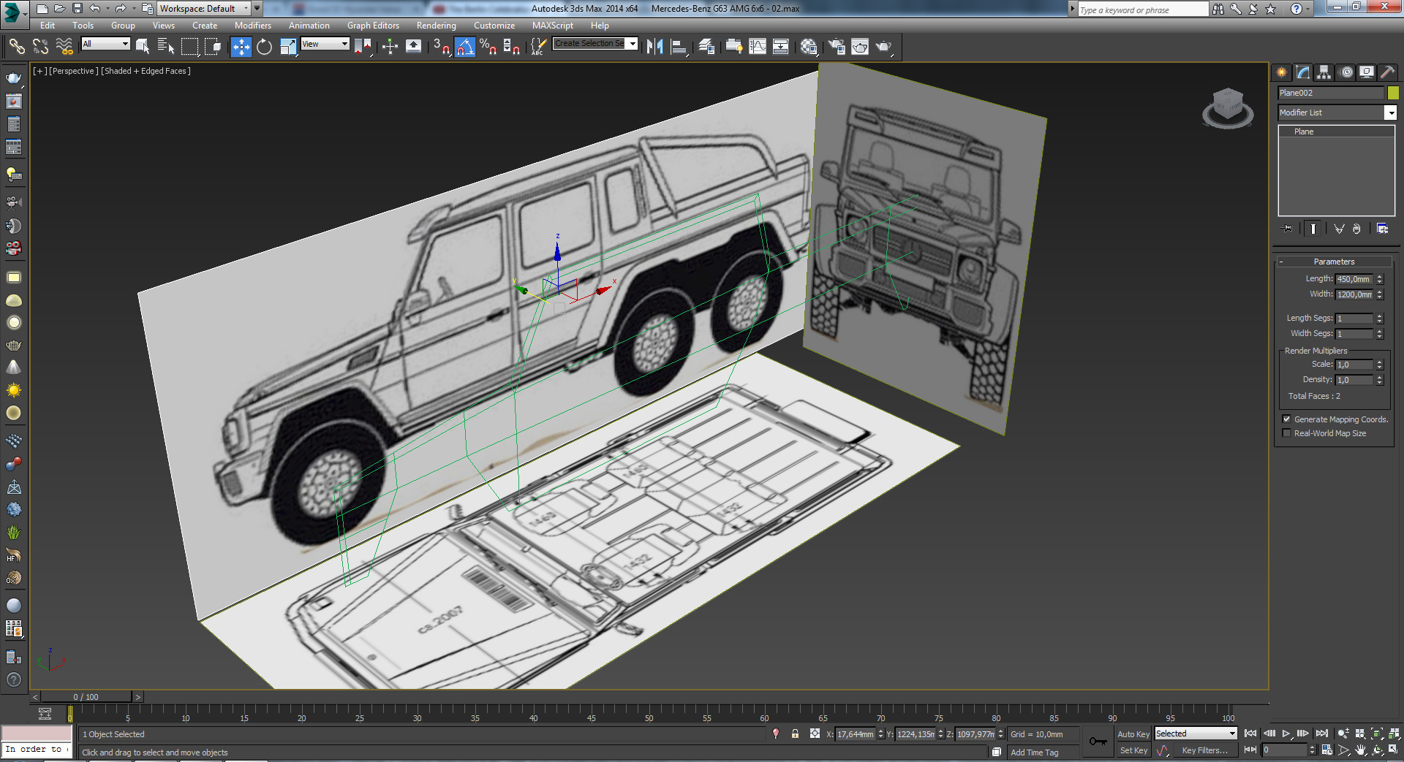Click Configure Modifier Sets below the stack
Image resolution: width=1404 pixels, height=762 pixels.
[1382, 229]
